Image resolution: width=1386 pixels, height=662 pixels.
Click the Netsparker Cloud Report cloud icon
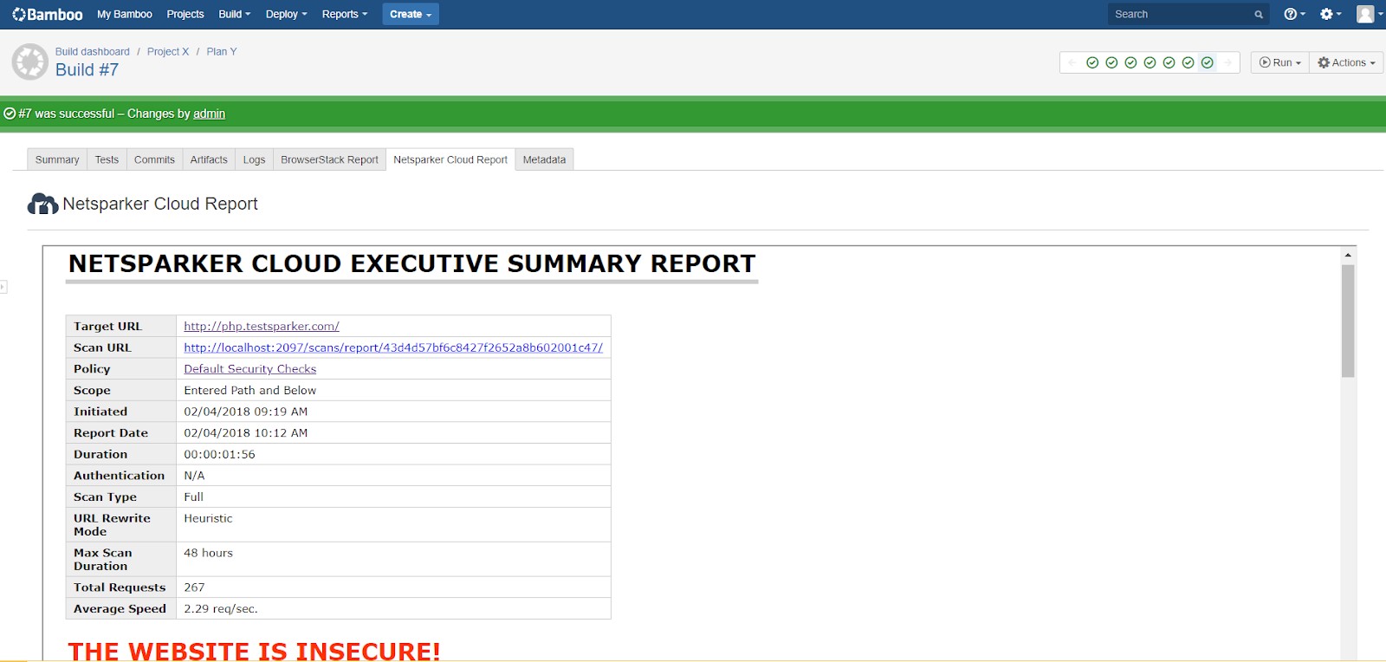(42, 204)
